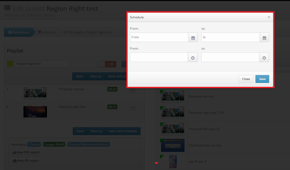
Task: Click Pinterest normal thumbnail in right library
Action: coord(173,96)
